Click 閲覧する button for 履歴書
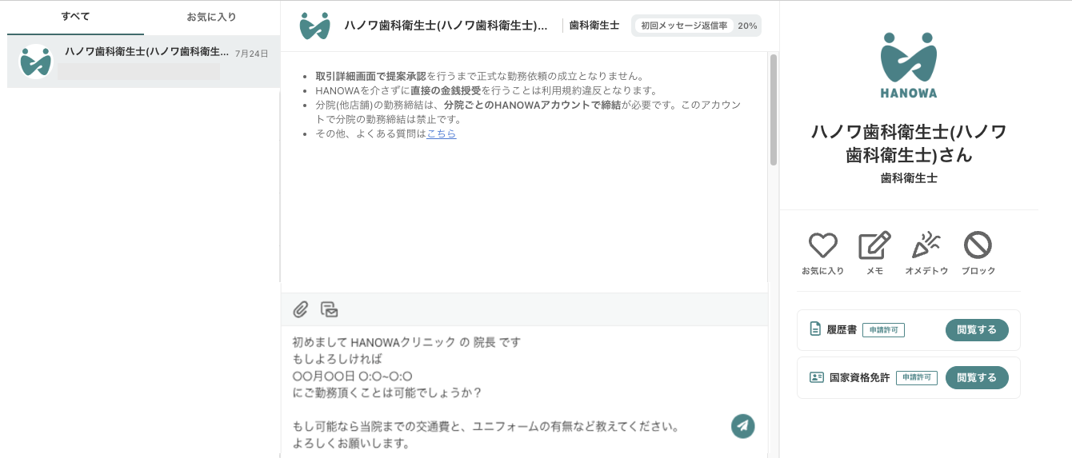Screen dimensions: 1072x458 coord(977,330)
